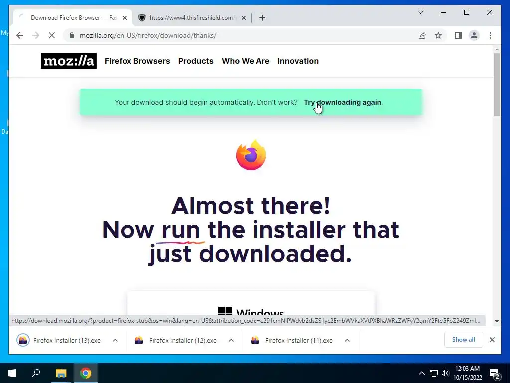Image resolution: width=510 pixels, height=383 pixels.
Task: Open the Windows Start menu
Action: click(12, 373)
